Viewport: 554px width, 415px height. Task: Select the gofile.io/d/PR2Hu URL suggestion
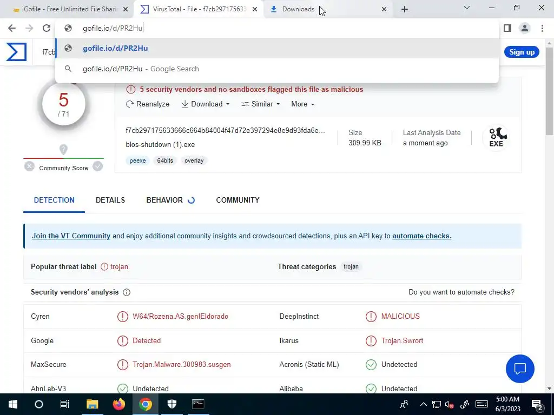click(x=277, y=48)
